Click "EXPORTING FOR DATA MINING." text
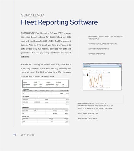Viewport: 134px width, 151px height. (x=99, y=49)
